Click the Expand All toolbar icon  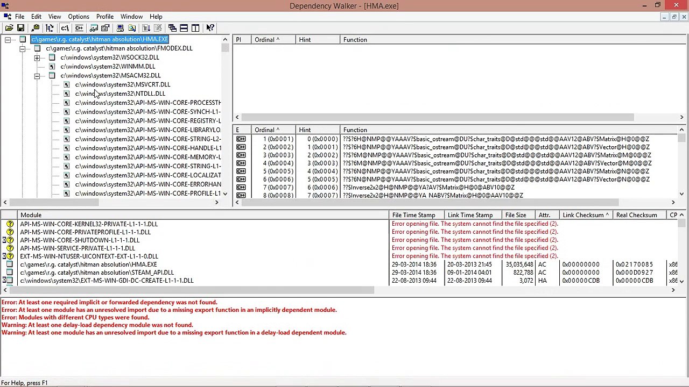pyautogui.click(x=146, y=28)
